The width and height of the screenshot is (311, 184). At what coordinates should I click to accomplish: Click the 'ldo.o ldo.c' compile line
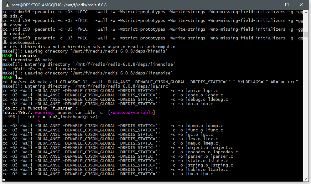[x=107, y=104]
